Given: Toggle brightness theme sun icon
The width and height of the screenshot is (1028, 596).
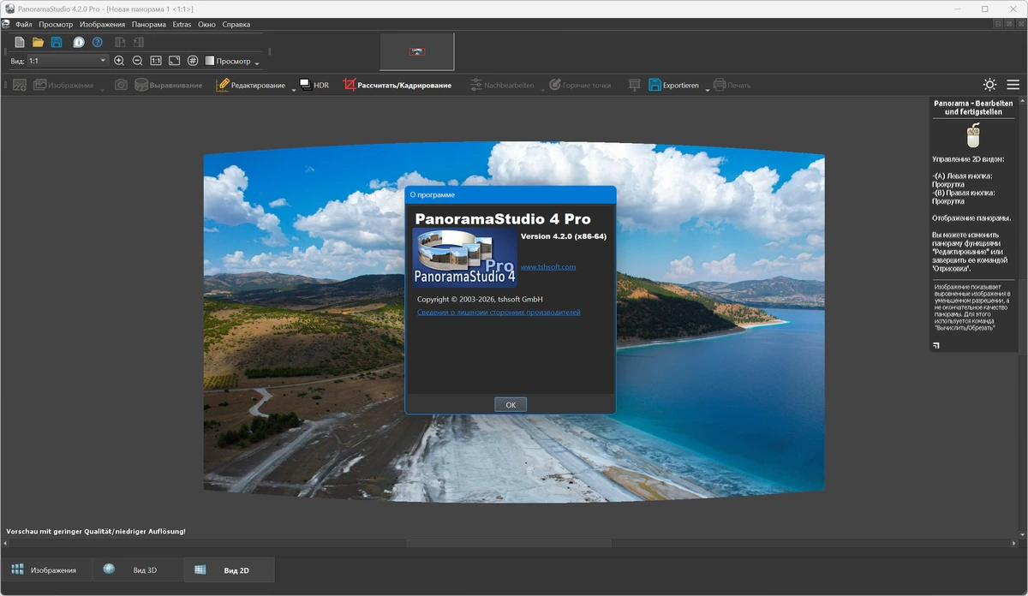Looking at the screenshot, I should [x=989, y=85].
